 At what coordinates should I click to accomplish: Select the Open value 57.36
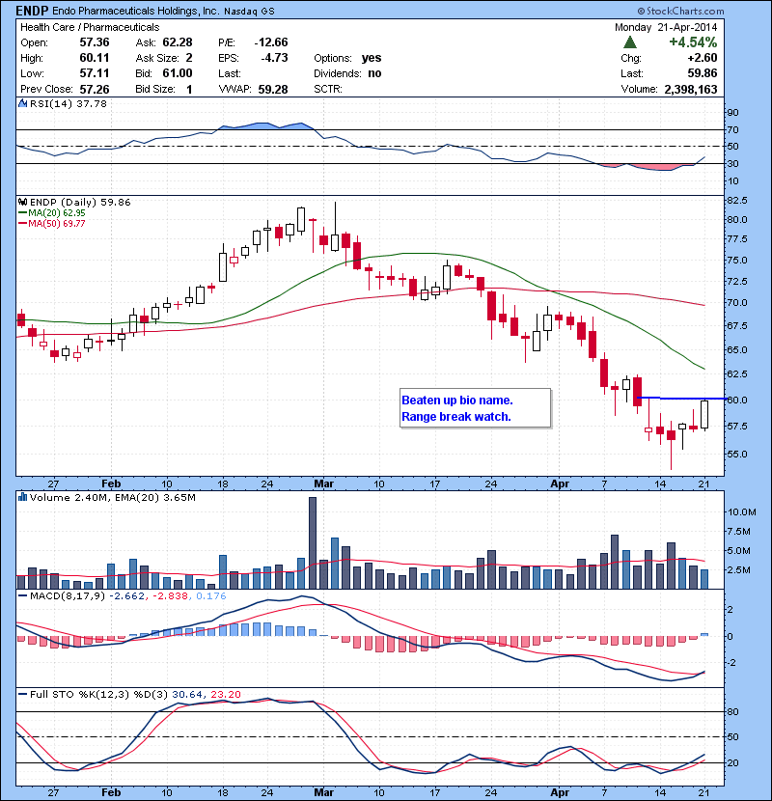pyautogui.click(x=95, y=42)
